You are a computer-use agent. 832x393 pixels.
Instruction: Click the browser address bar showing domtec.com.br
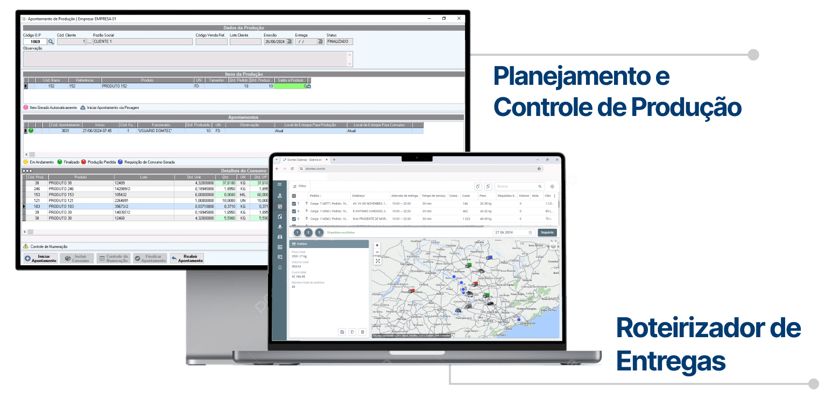point(421,168)
